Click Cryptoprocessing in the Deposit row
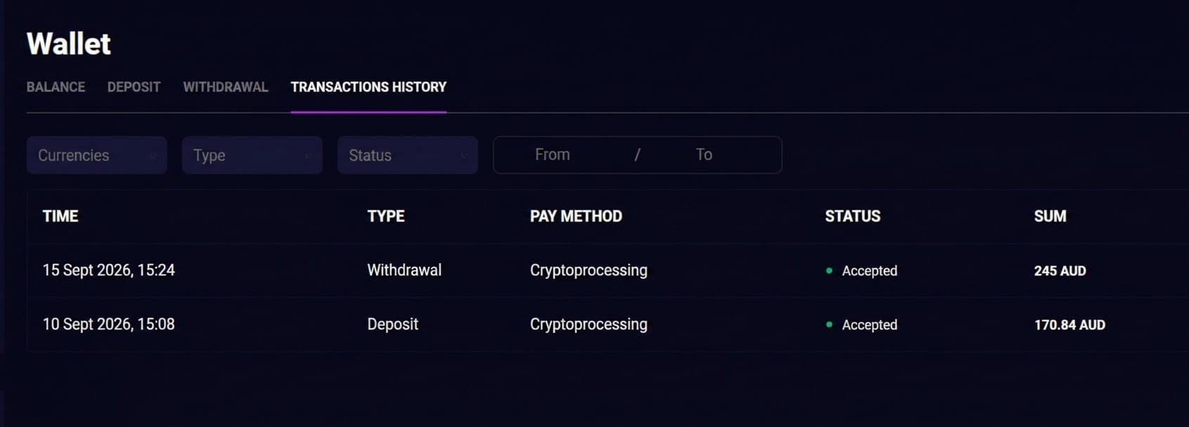The height and width of the screenshot is (427, 1189). pos(589,324)
